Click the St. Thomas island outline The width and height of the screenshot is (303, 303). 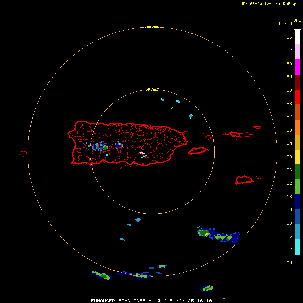[x=235, y=134]
